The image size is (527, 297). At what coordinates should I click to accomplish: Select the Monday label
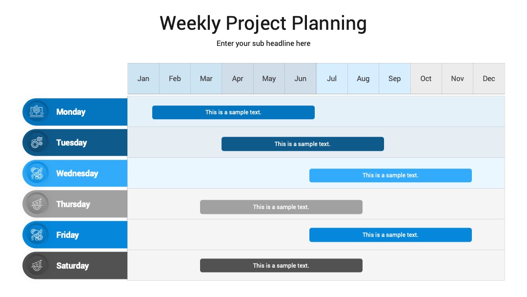pos(71,112)
